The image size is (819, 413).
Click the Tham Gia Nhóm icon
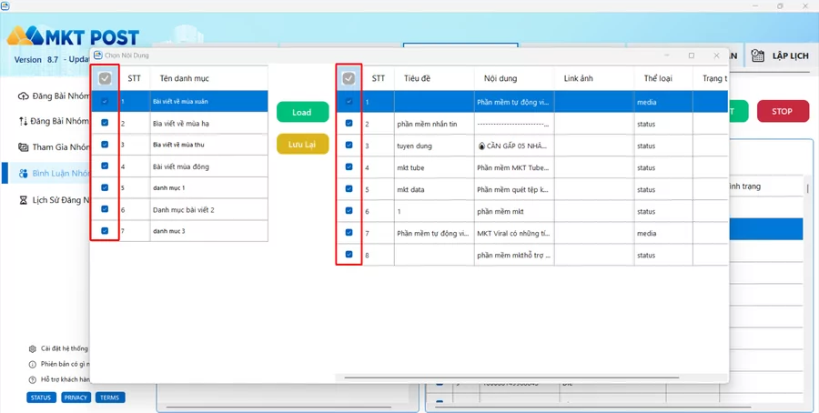click(23, 147)
